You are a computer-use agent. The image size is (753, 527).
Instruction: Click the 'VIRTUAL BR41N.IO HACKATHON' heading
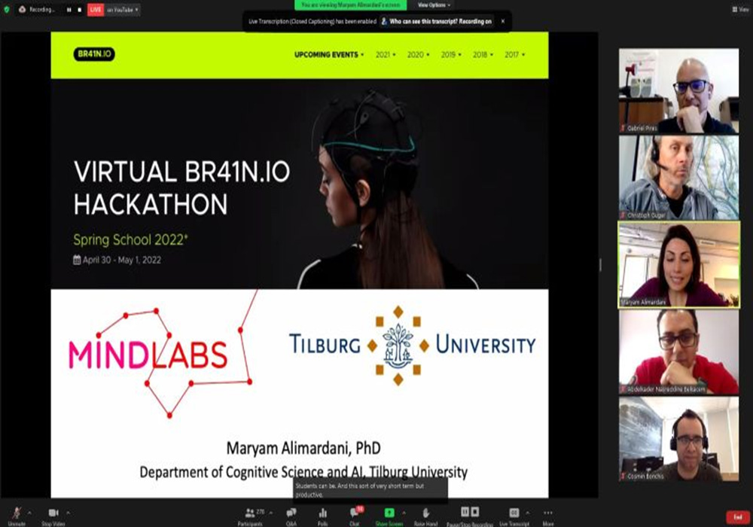click(x=181, y=187)
